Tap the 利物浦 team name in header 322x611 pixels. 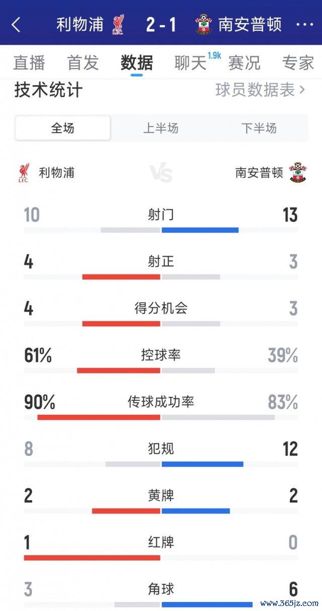pyautogui.click(x=79, y=24)
